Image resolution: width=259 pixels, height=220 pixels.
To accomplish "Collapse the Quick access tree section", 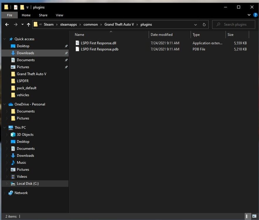I will tap(5, 39).
